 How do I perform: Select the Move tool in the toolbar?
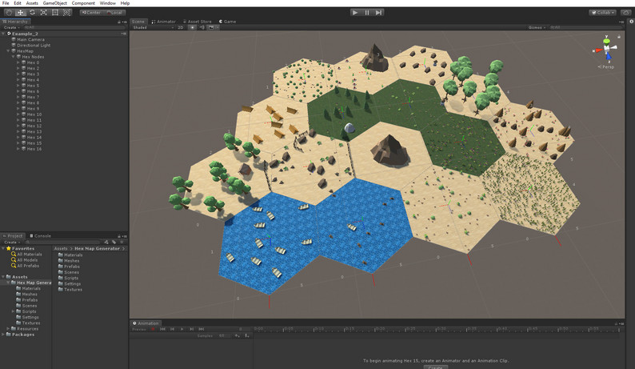21,13
